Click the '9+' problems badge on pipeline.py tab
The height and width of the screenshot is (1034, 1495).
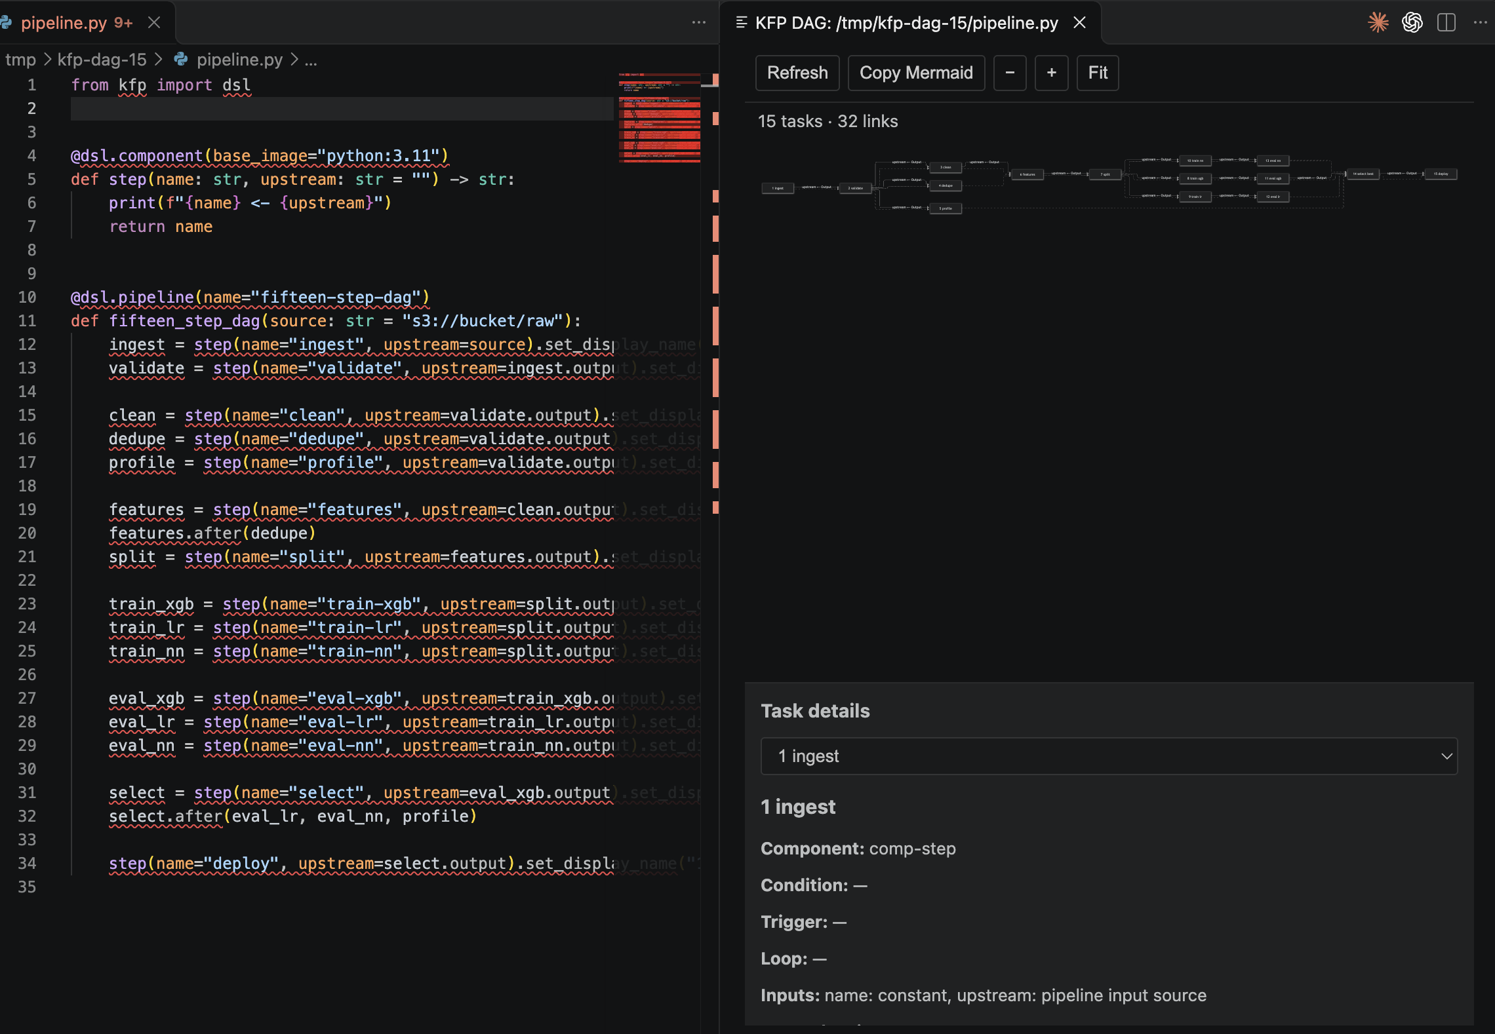coord(123,23)
